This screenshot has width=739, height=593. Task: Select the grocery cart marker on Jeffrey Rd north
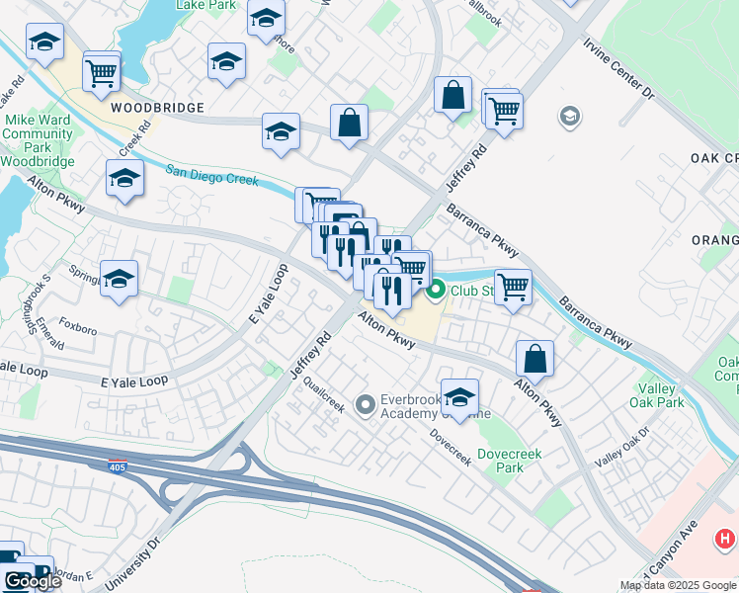click(504, 114)
